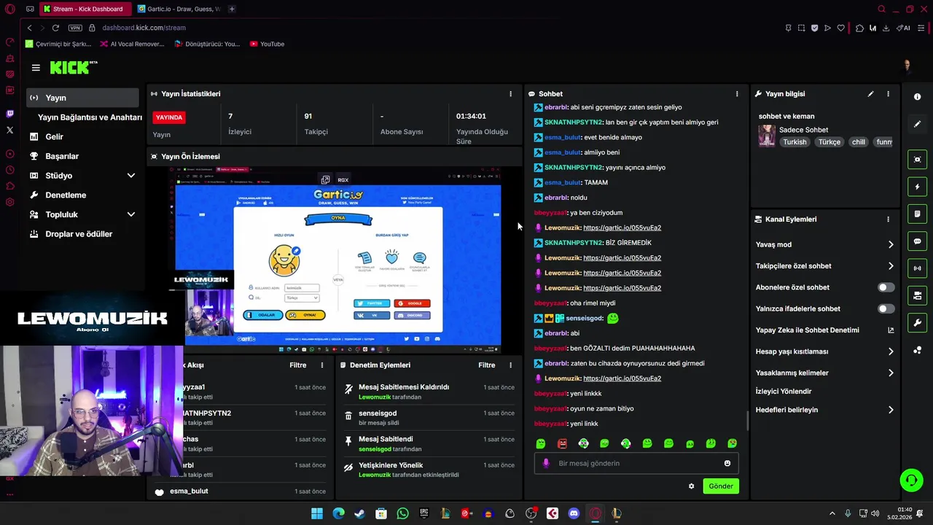Open the Opera Aria AI button
933x525 pixels.
905,28
